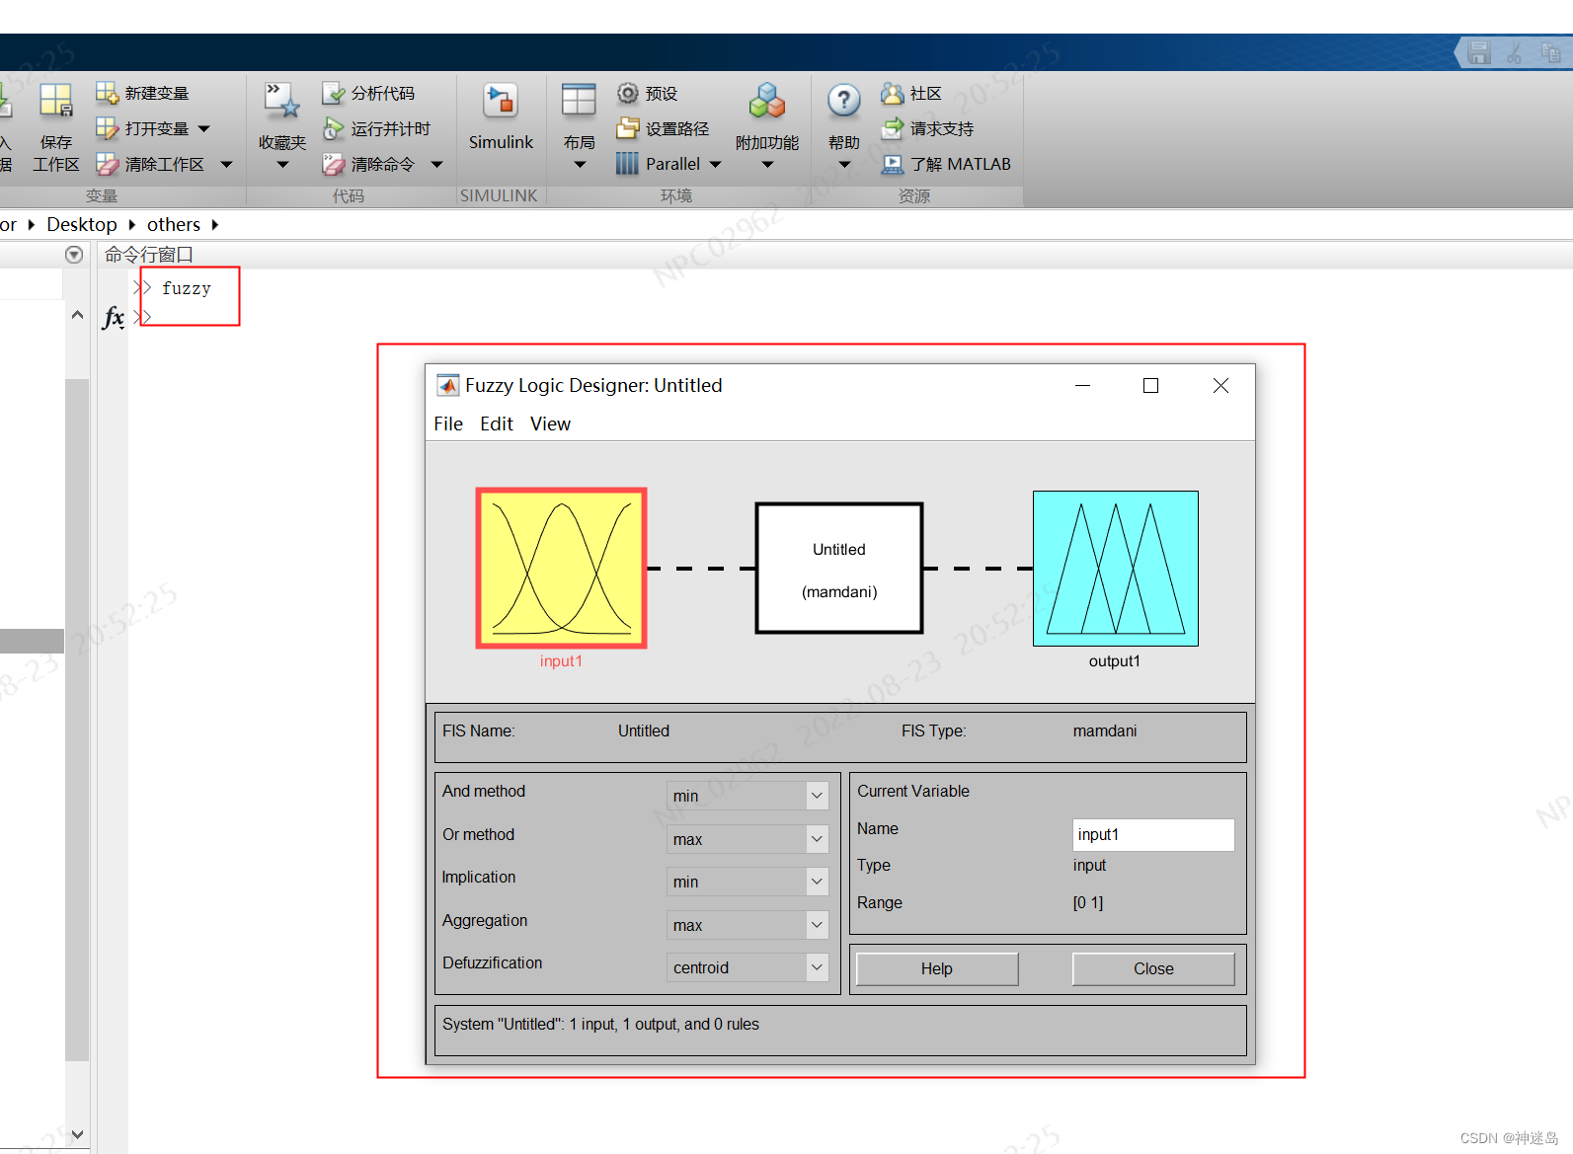This screenshot has width=1573, height=1154.
Task: Open the Community icon
Action: point(893,93)
